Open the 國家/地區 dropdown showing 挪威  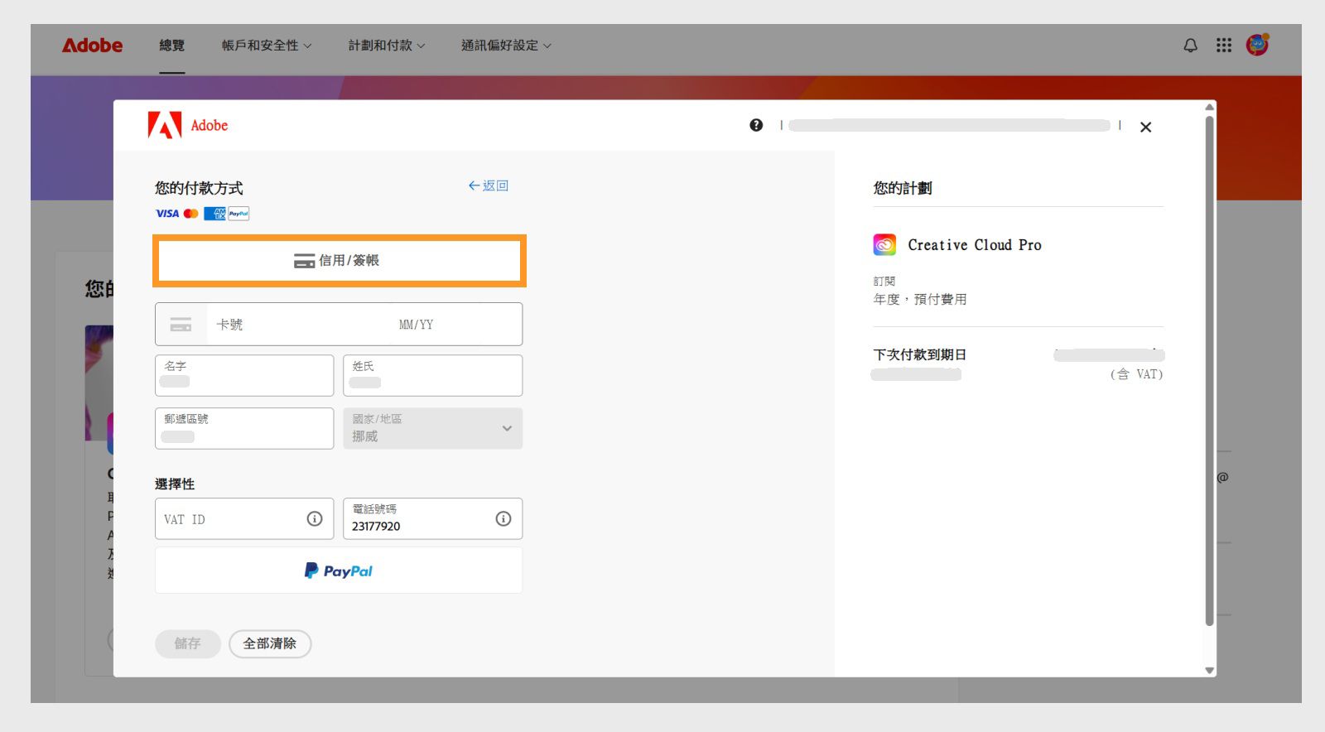(433, 428)
